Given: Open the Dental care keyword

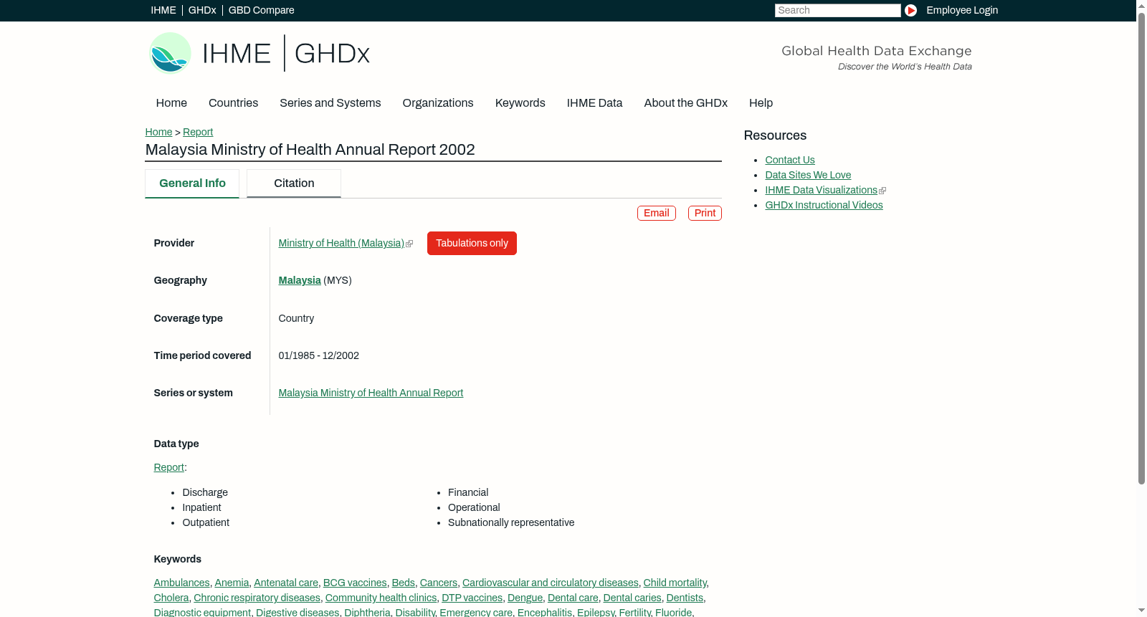Looking at the screenshot, I should point(573,598).
